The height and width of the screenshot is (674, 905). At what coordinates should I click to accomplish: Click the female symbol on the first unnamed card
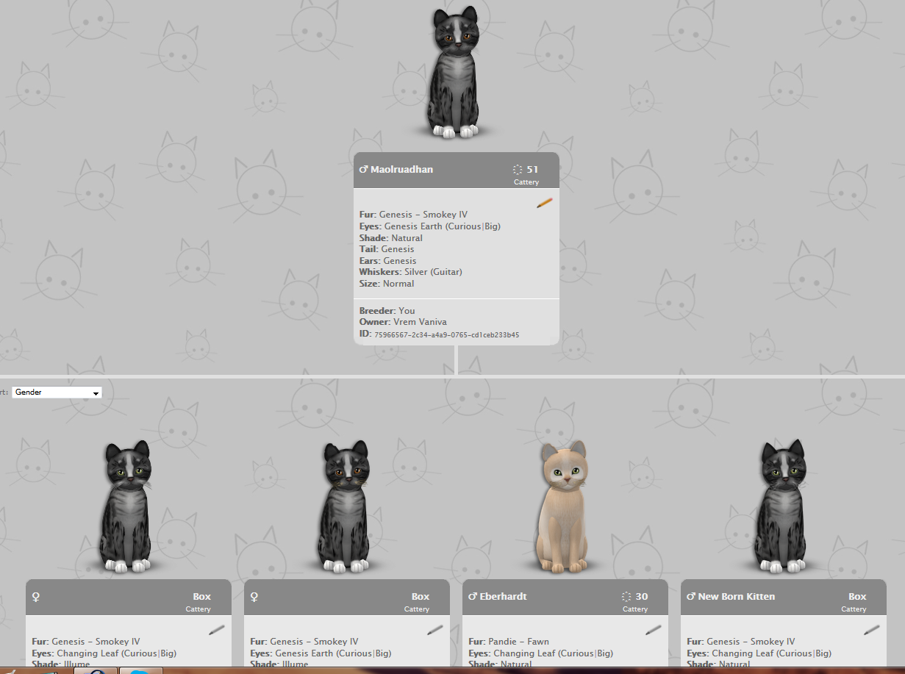[35, 597]
